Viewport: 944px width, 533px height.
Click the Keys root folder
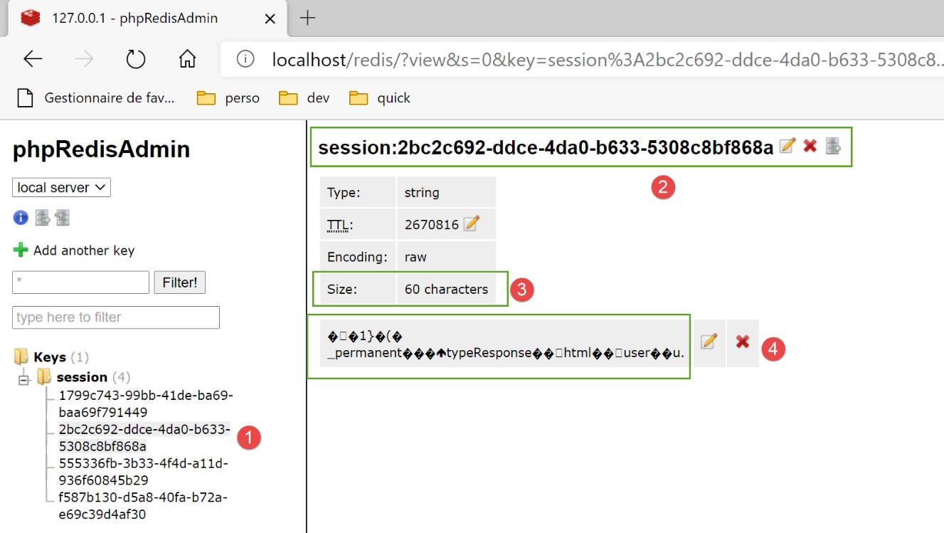pos(49,357)
